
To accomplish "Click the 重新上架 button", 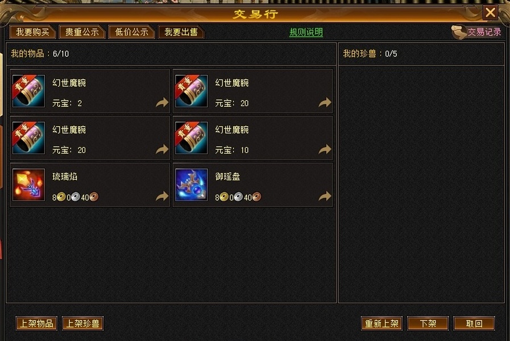I will click(x=382, y=323).
